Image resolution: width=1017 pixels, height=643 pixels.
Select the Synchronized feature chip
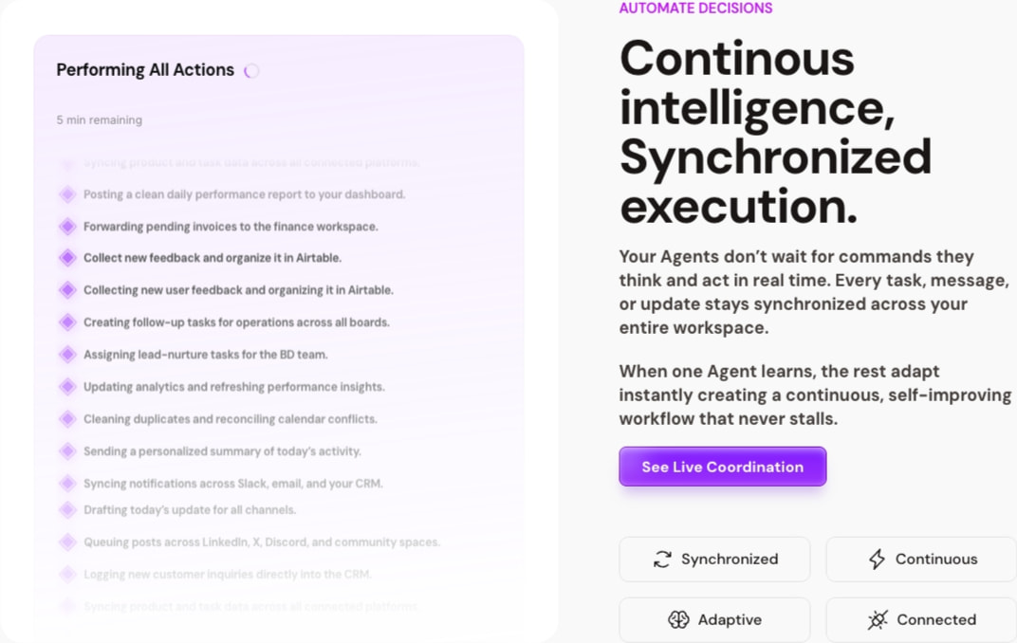(714, 560)
